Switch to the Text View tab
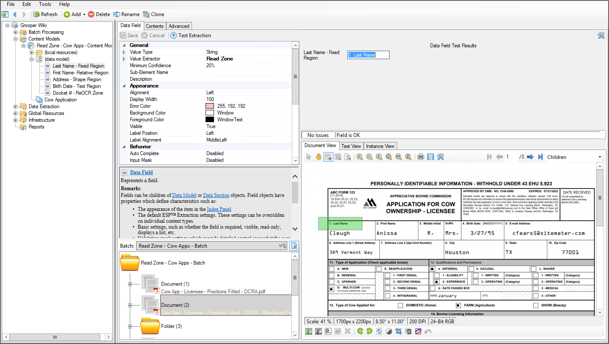609x344 pixels. (351, 146)
